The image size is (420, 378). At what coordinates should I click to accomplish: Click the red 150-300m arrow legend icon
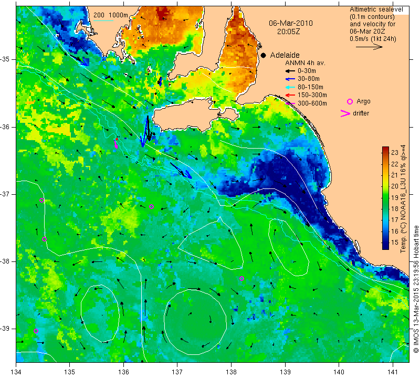290,95
